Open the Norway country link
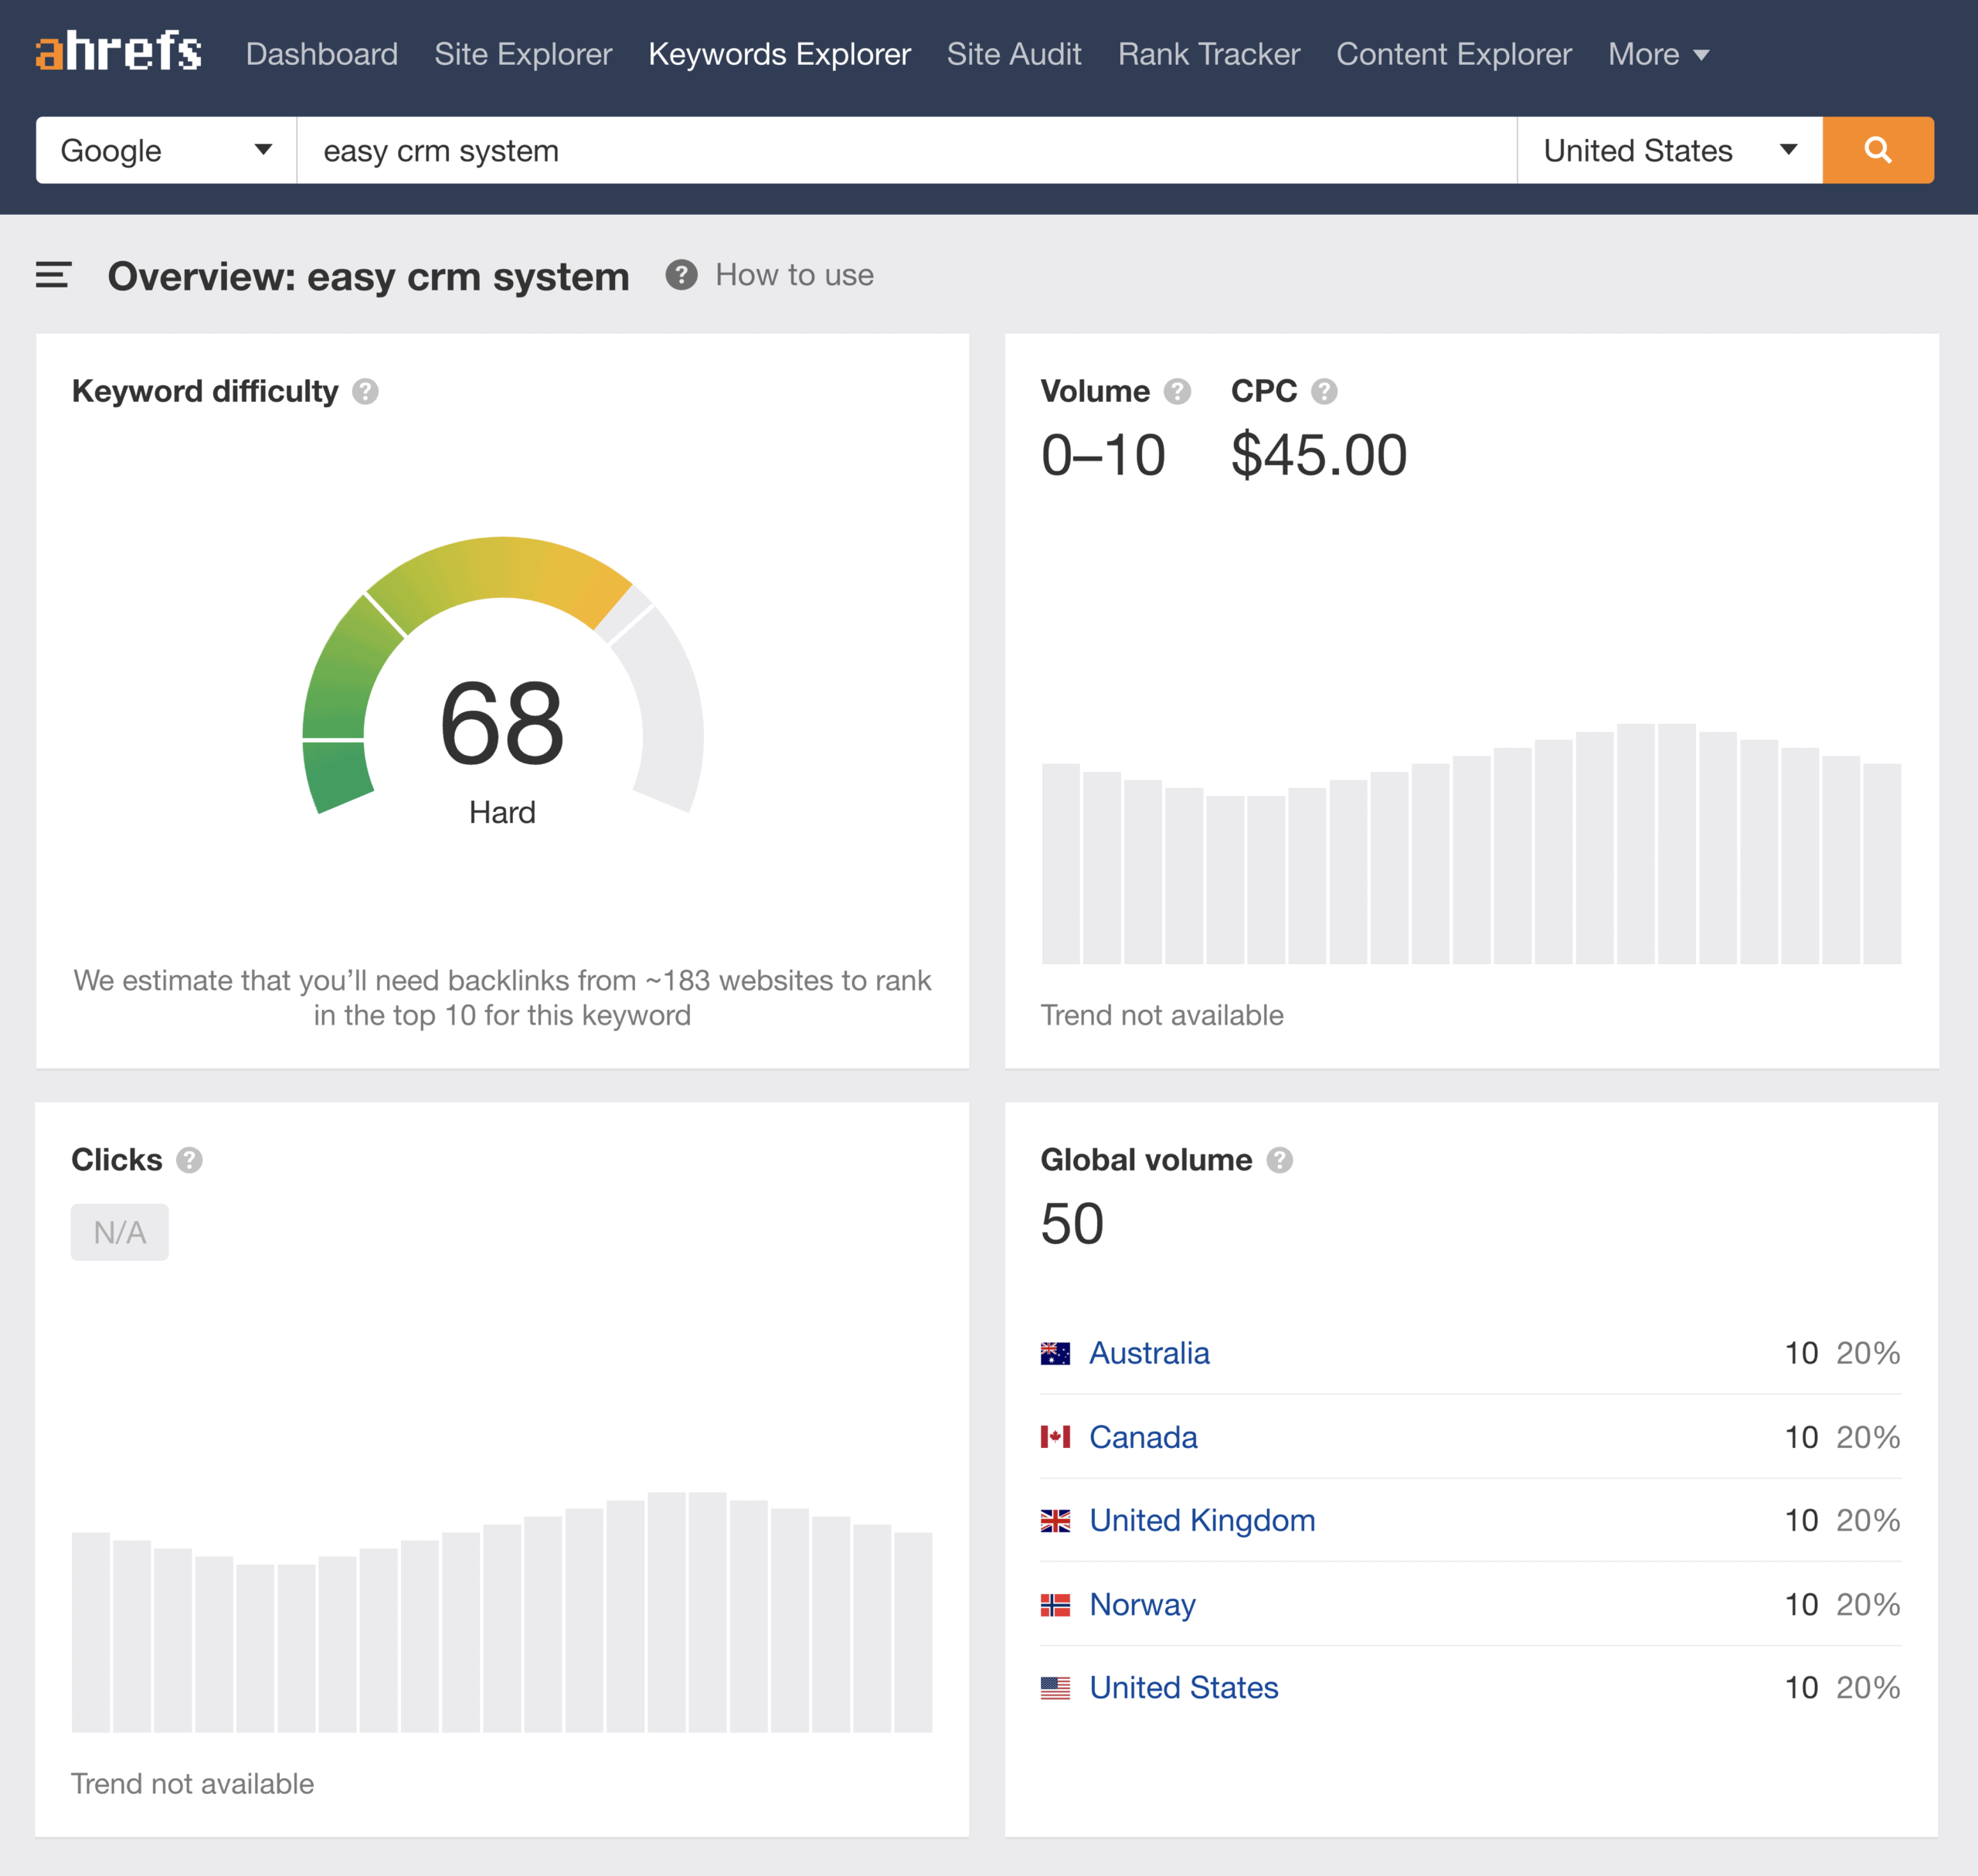 pyautogui.click(x=1142, y=1604)
